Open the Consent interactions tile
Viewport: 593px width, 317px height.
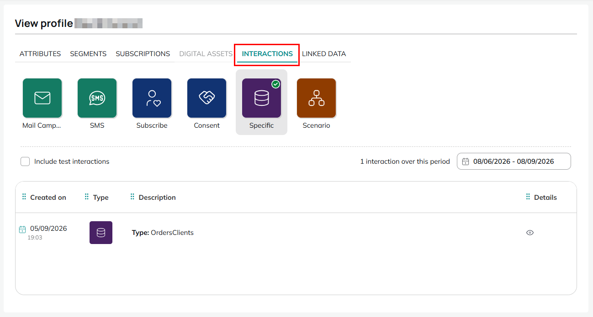206,98
